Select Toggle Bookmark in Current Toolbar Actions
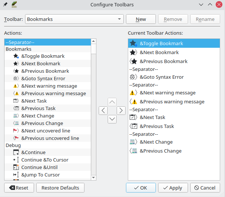The height and width of the screenshot is (197, 225). click(x=161, y=43)
